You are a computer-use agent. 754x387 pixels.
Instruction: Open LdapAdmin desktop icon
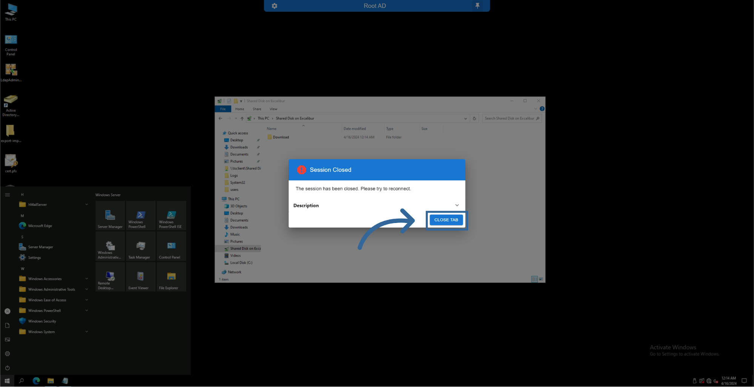11,71
